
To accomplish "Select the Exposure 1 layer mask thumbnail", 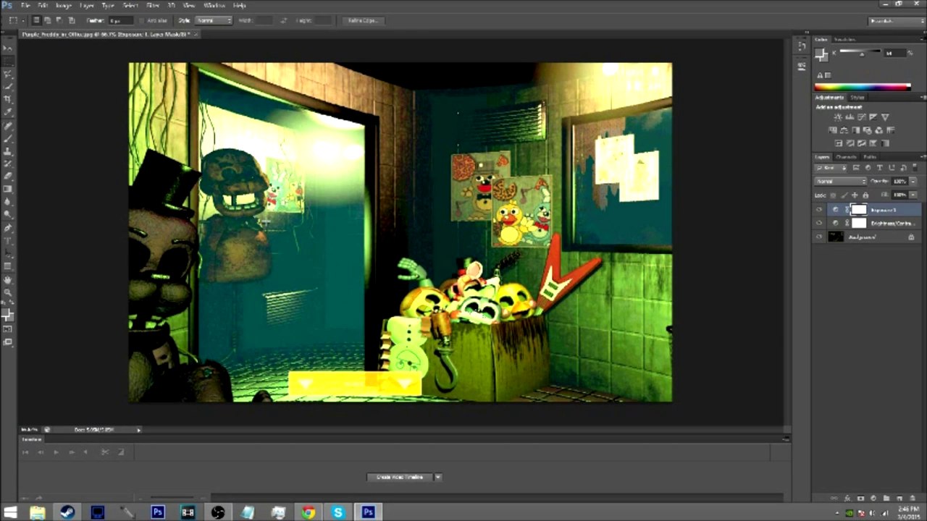I will pyautogui.click(x=858, y=210).
